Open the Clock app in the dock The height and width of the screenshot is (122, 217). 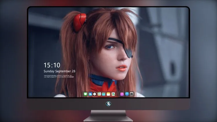coord(95,94)
